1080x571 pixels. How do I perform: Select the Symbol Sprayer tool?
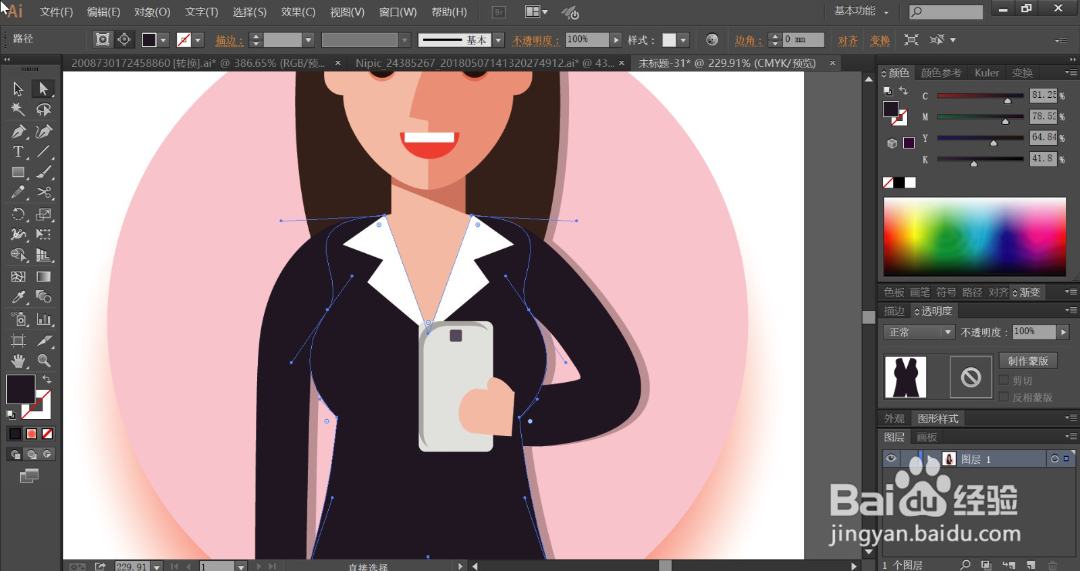[x=18, y=319]
